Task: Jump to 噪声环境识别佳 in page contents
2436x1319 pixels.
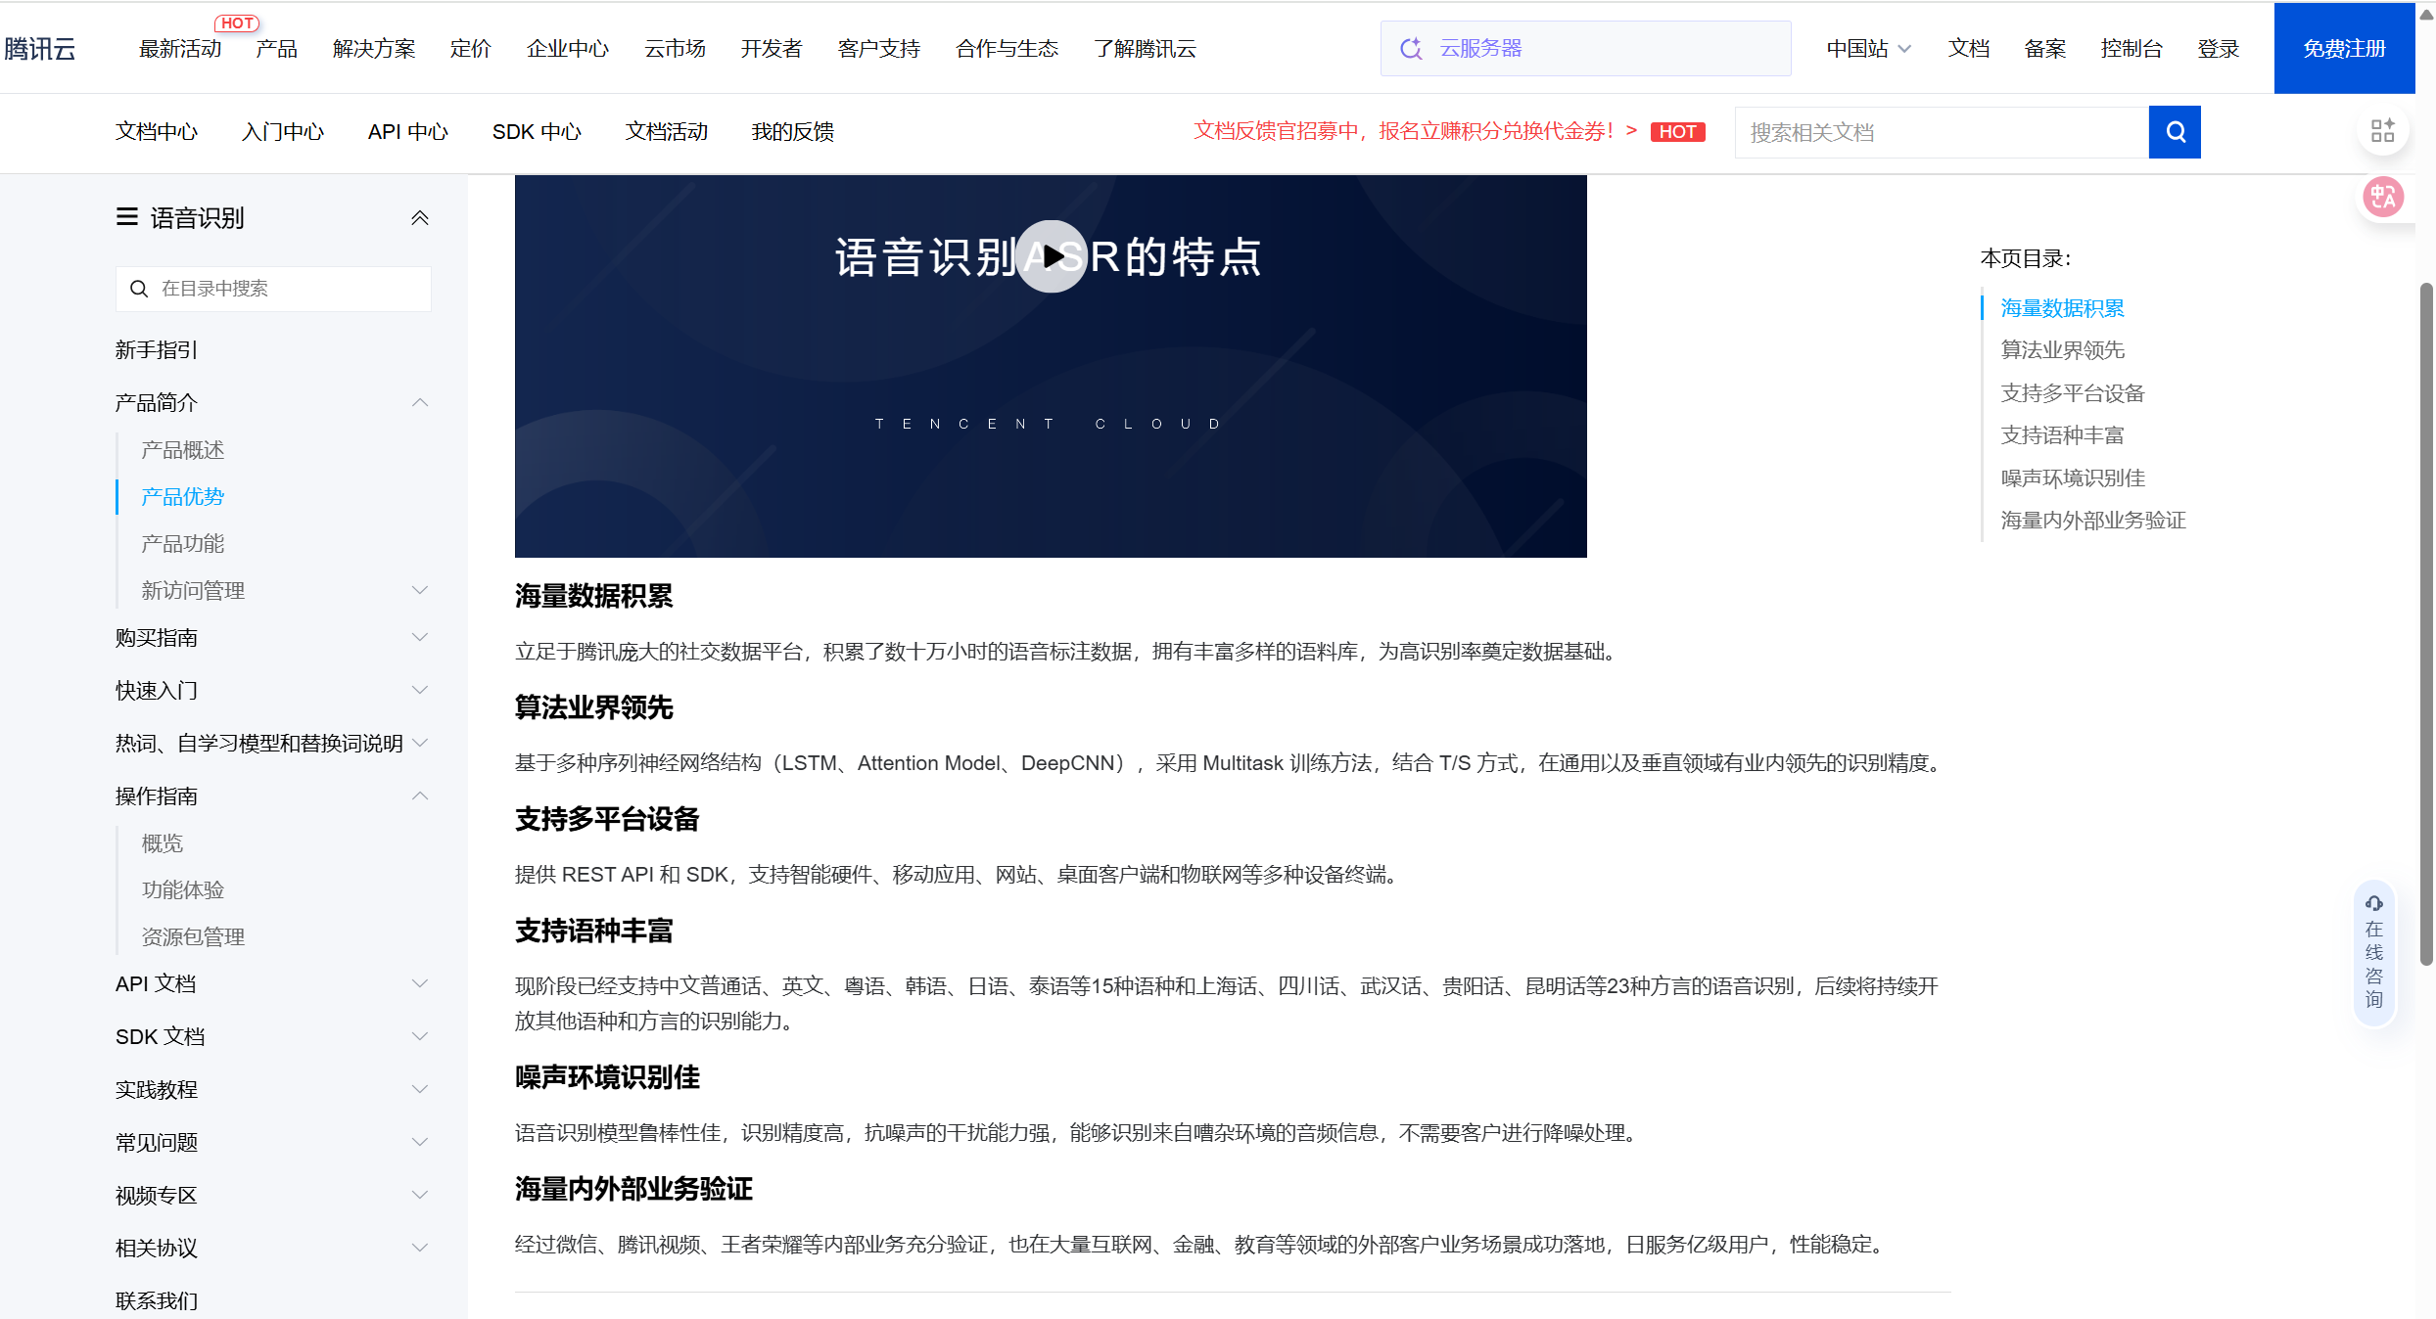Action: 2073,478
